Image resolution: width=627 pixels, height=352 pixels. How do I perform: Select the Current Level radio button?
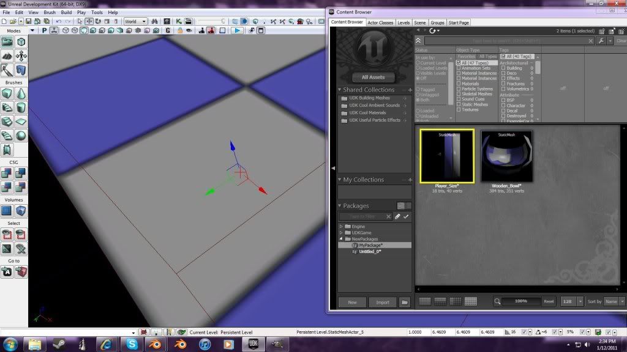coord(418,63)
